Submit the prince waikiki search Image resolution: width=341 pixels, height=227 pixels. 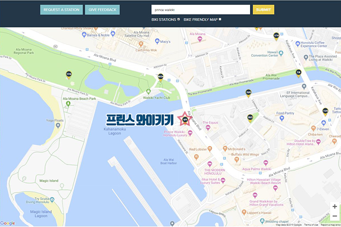point(263,9)
